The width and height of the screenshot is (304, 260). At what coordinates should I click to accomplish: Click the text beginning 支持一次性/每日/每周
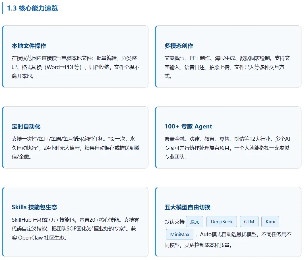(76, 148)
